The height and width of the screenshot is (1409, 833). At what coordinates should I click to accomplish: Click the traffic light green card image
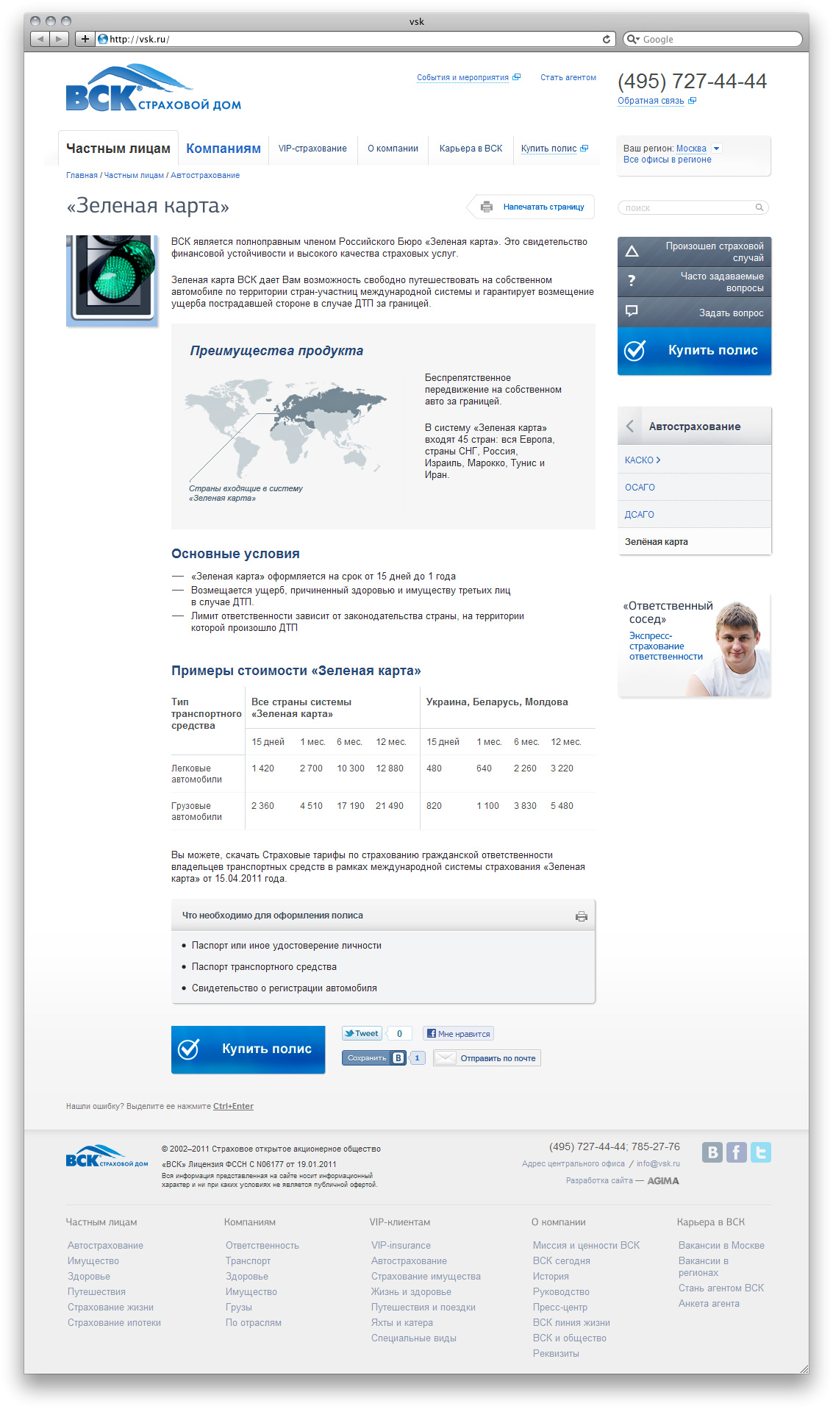tap(112, 281)
